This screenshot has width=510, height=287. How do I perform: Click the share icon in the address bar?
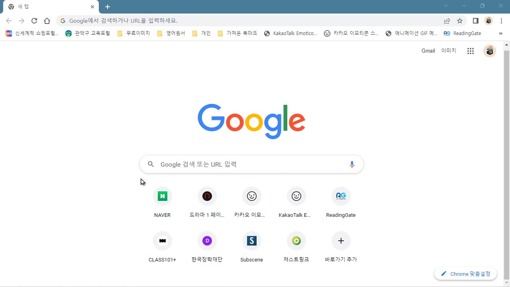447,21
